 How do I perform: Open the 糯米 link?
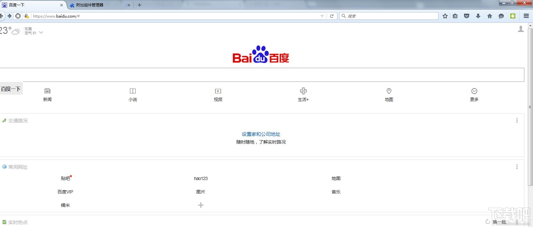(65, 205)
